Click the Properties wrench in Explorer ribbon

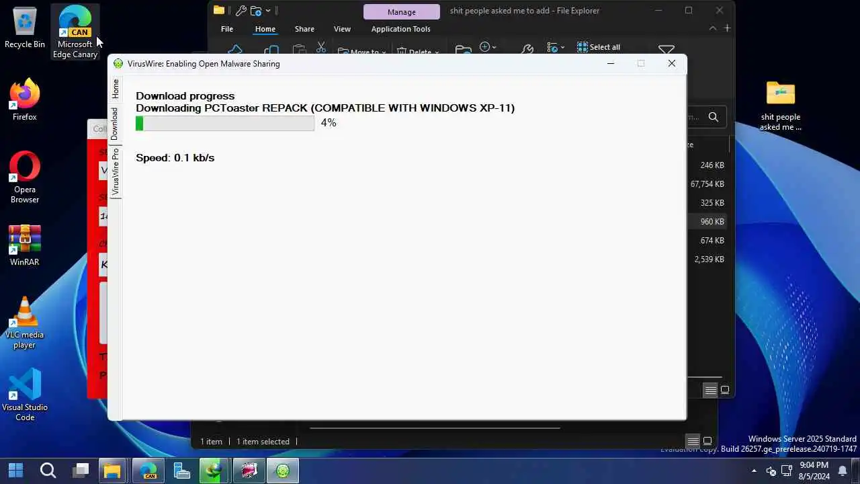pos(527,49)
